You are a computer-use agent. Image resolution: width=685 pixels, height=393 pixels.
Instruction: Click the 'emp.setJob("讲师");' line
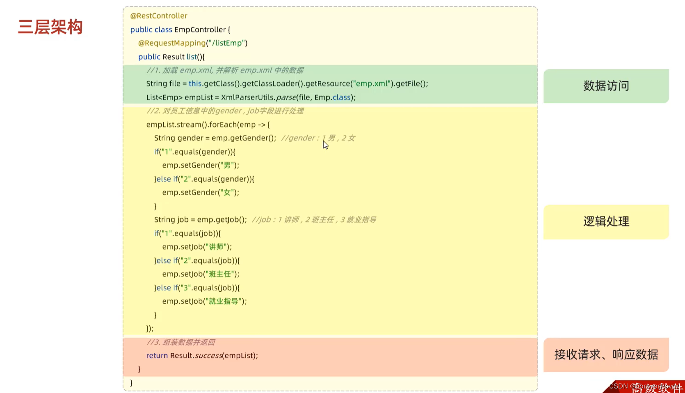pos(197,247)
